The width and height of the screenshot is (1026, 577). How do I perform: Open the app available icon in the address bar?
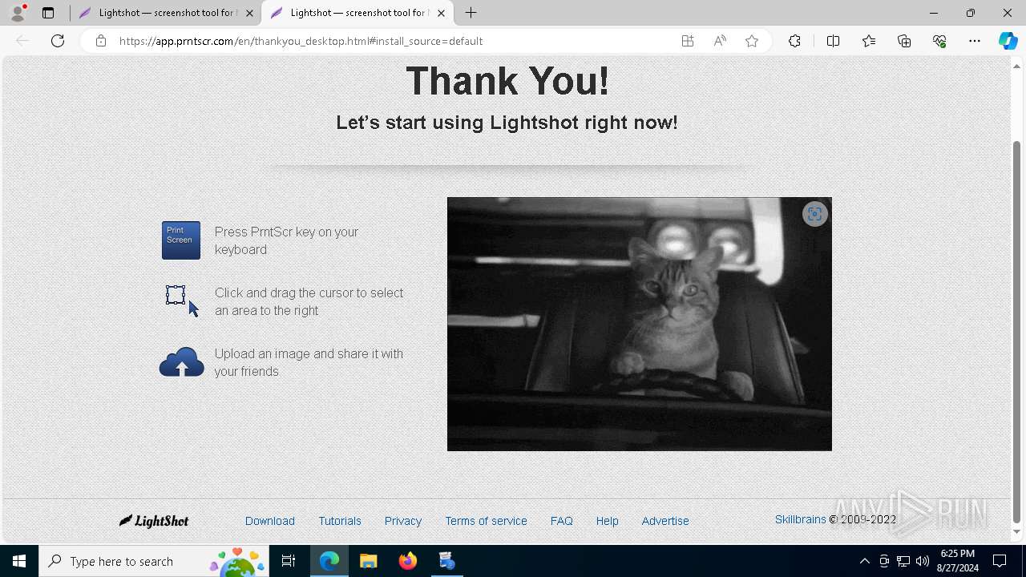click(x=688, y=41)
